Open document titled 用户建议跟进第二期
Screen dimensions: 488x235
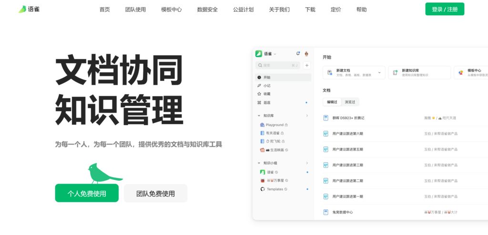(347, 181)
